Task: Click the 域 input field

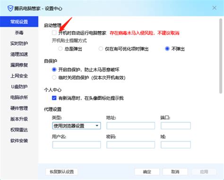Action: pyautogui.click(x=176, y=145)
